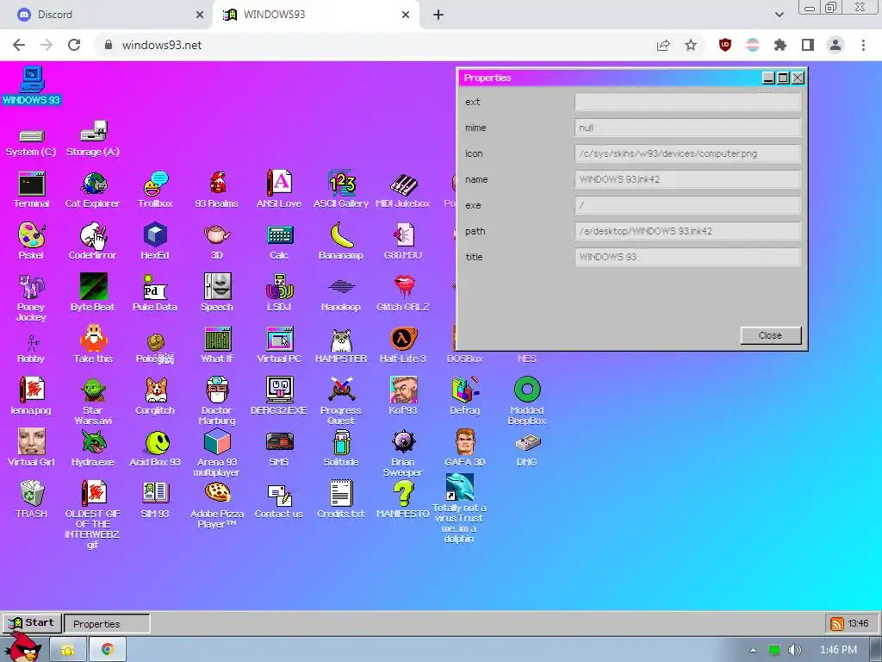882x662 pixels.
Task: Select Properties in the Windows 93 taskbar
Action: click(x=107, y=624)
